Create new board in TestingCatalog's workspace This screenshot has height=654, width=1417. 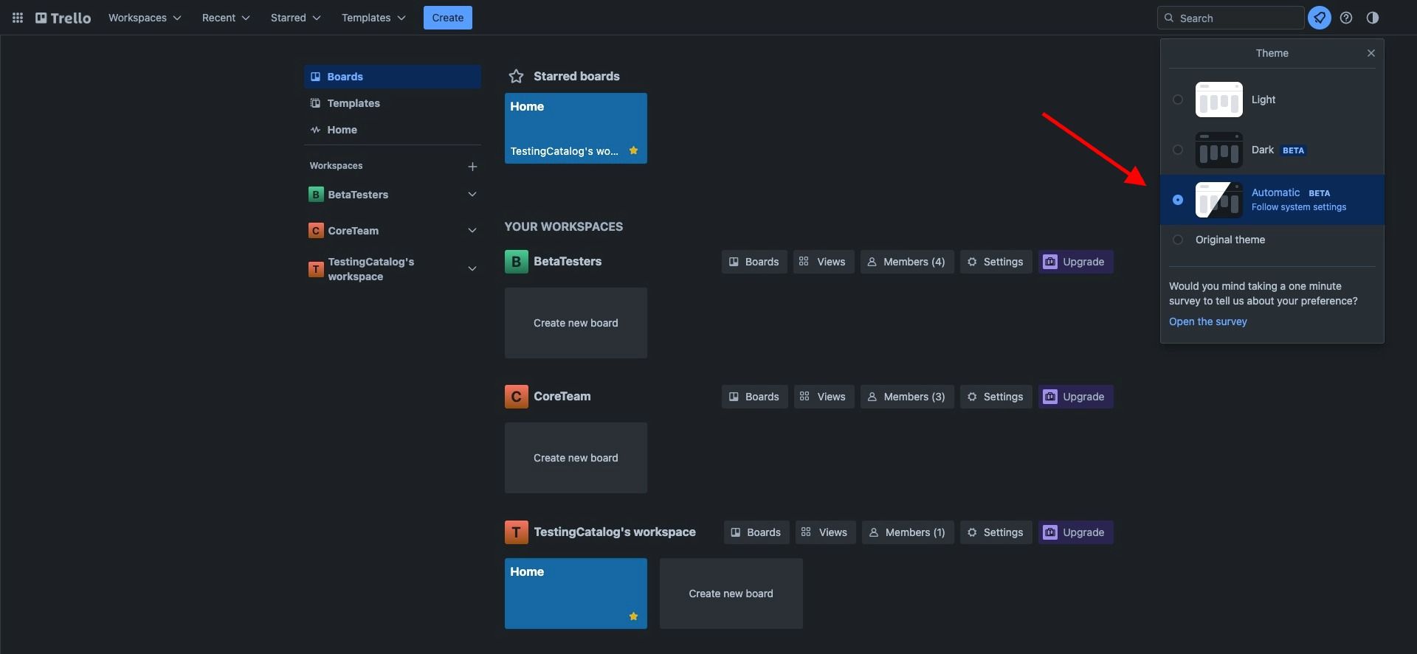coord(731,594)
